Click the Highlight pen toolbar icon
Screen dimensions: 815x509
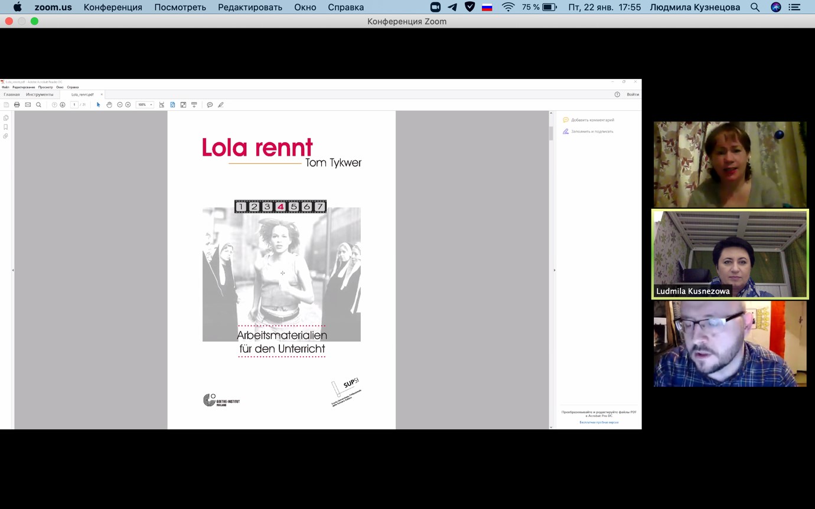click(x=221, y=104)
